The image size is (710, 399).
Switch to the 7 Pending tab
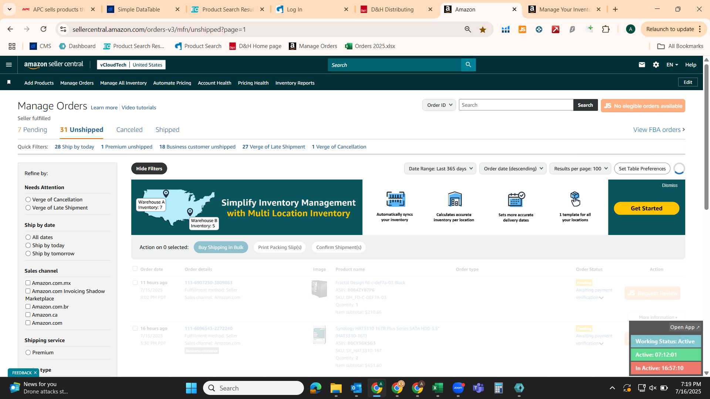33,130
